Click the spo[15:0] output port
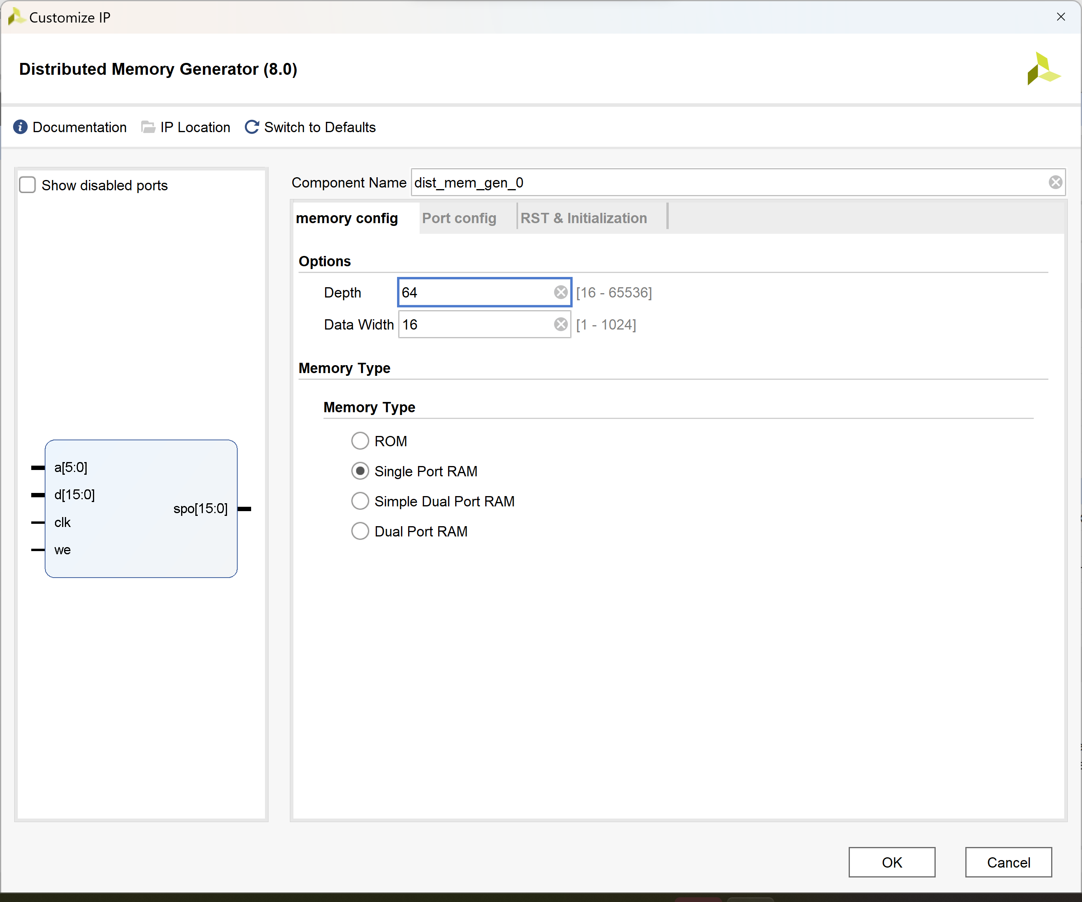 coord(201,509)
